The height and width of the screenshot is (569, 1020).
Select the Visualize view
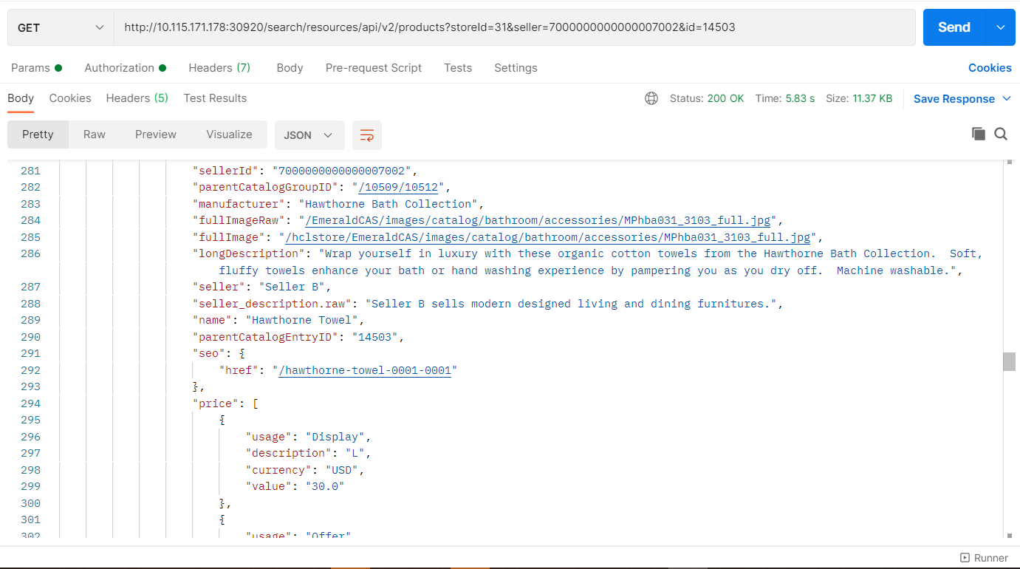point(229,134)
